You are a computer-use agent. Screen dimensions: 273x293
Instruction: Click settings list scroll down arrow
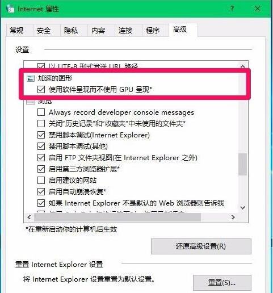click(x=242, y=208)
